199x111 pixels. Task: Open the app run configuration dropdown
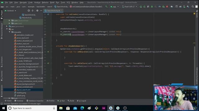click(114, 6)
